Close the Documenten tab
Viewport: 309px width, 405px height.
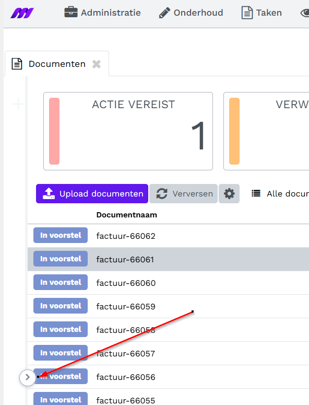[x=97, y=64]
